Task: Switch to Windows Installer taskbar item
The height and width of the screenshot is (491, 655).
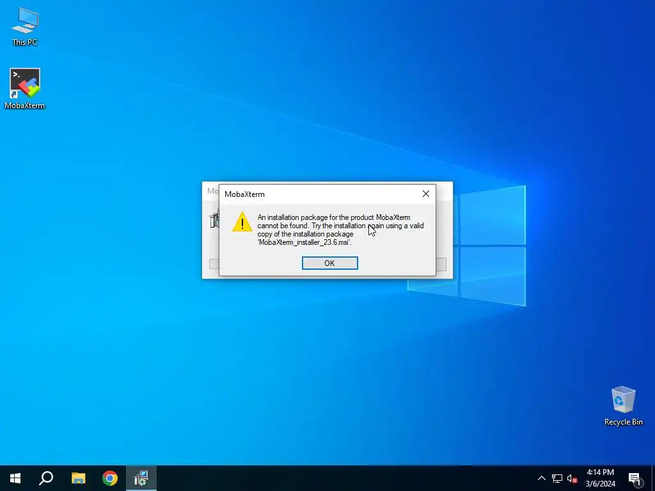Action: tap(141, 478)
